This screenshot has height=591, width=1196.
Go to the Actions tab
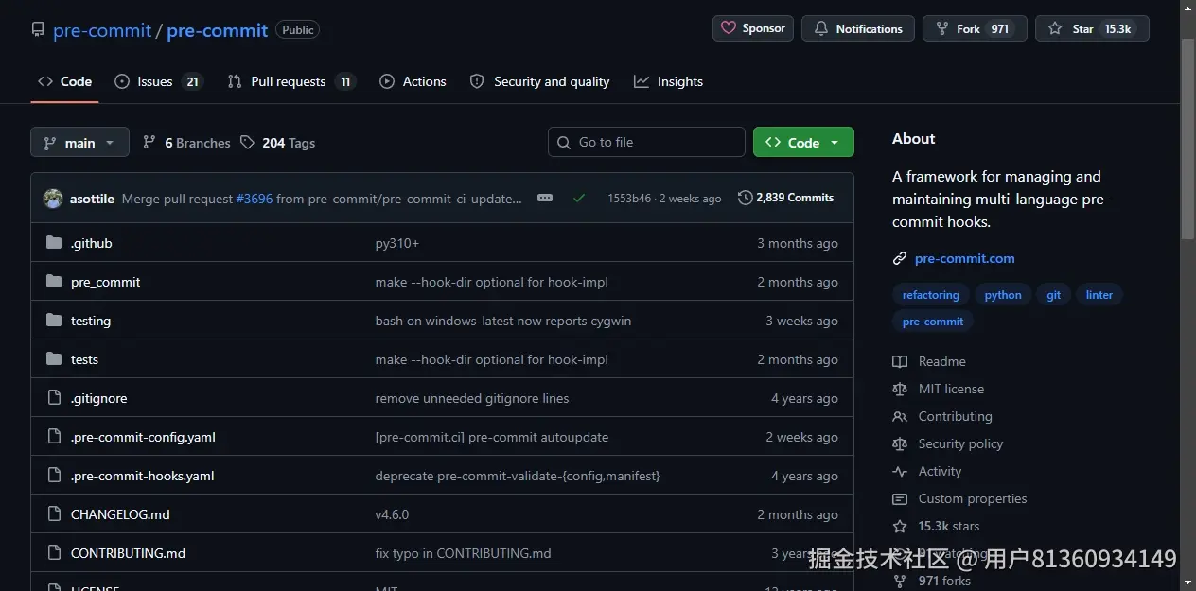tap(413, 81)
